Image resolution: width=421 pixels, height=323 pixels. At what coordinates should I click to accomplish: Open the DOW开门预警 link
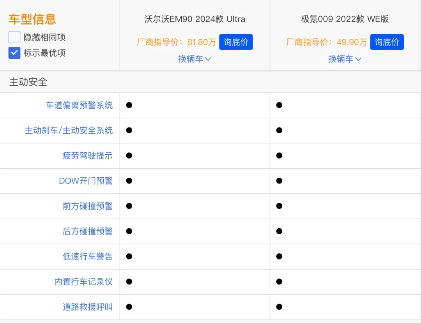(x=86, y=181)
